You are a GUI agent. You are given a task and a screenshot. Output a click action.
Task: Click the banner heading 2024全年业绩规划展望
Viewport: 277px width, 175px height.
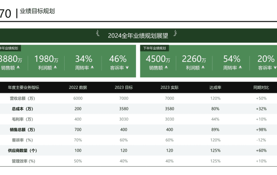pos(138,35)
